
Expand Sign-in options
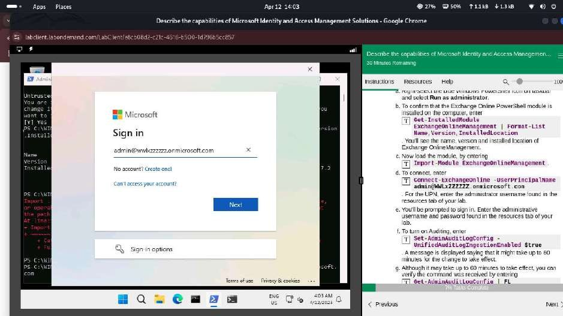[x=185, y=249]
